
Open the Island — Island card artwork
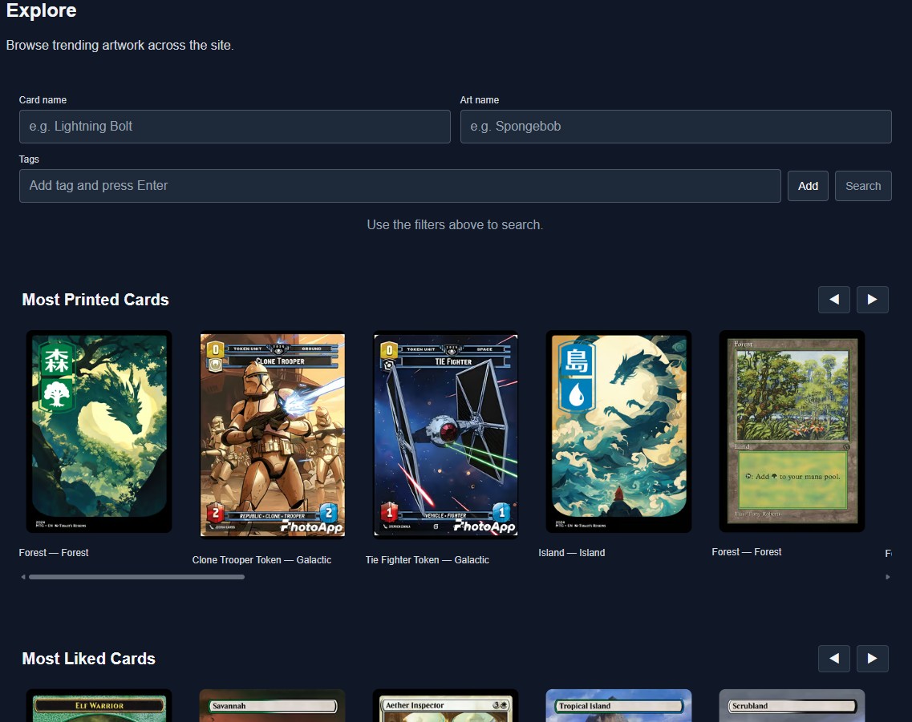tap(618, 431)
